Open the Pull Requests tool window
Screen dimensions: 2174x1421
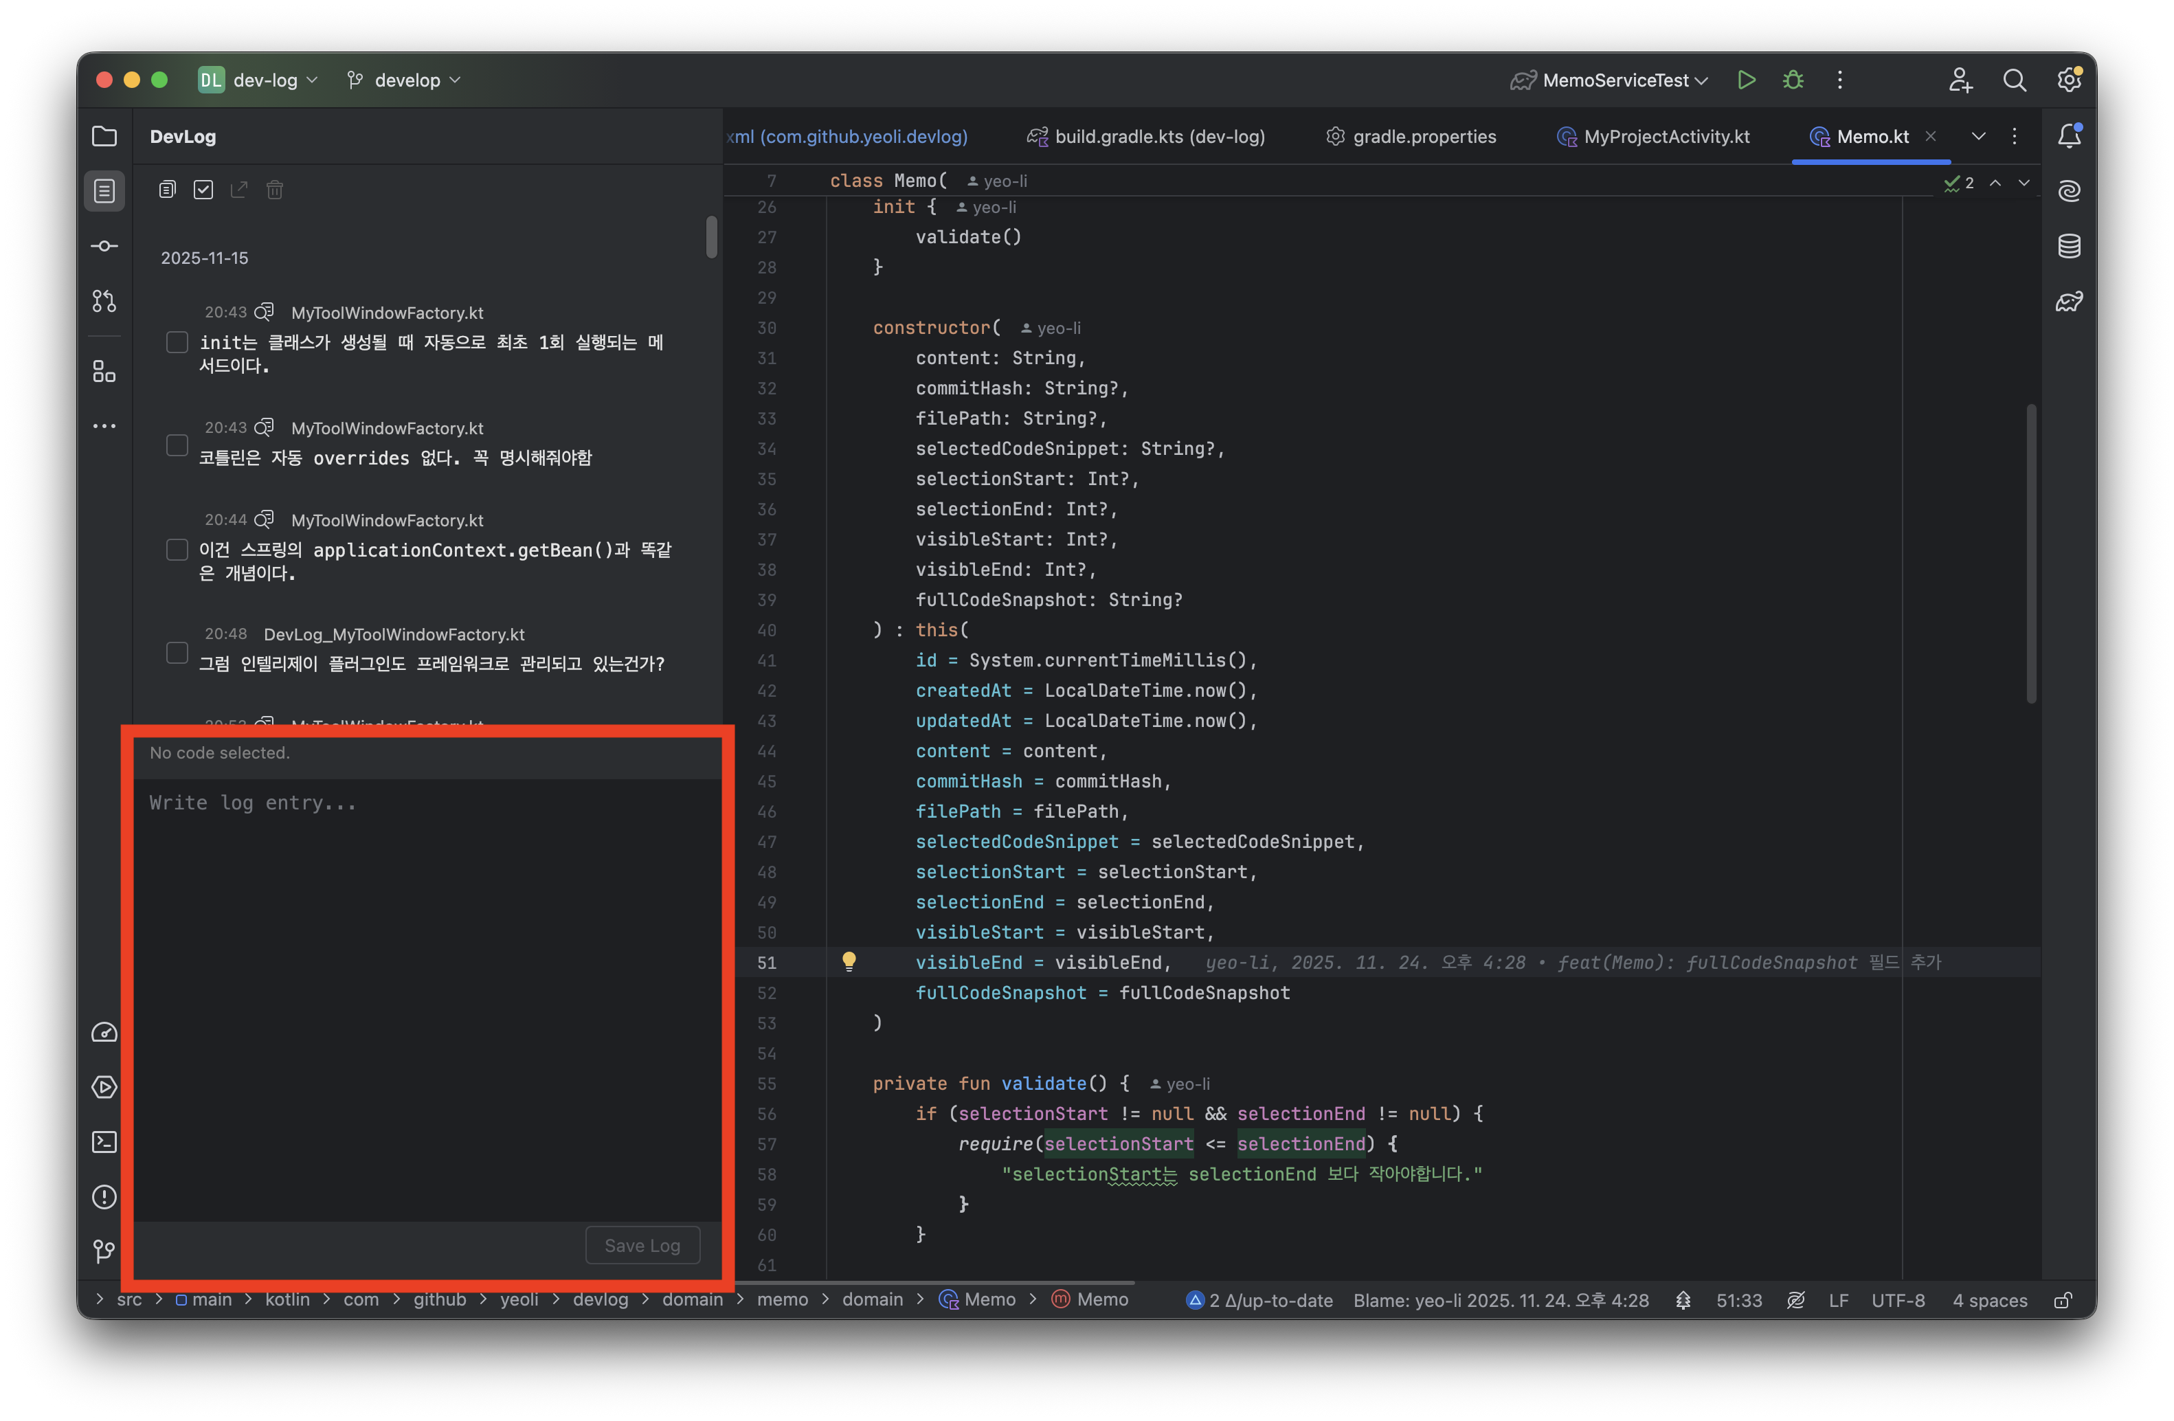(x=104, y=300)
